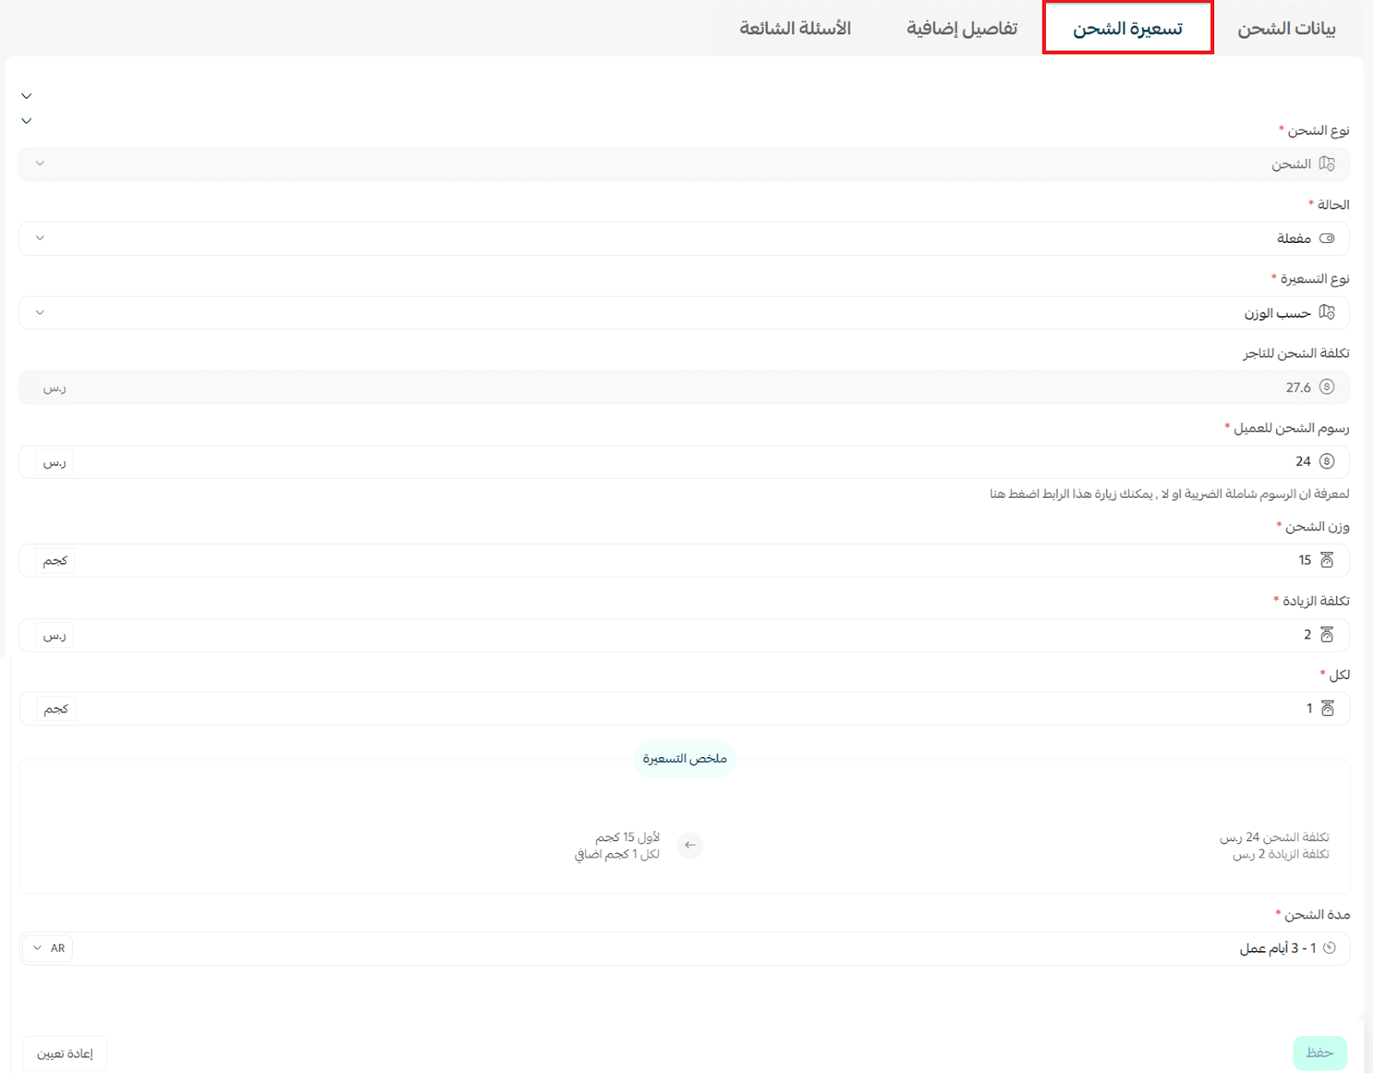Click the toggle icon beside مفعلة status

click(x=1327, y=239)
